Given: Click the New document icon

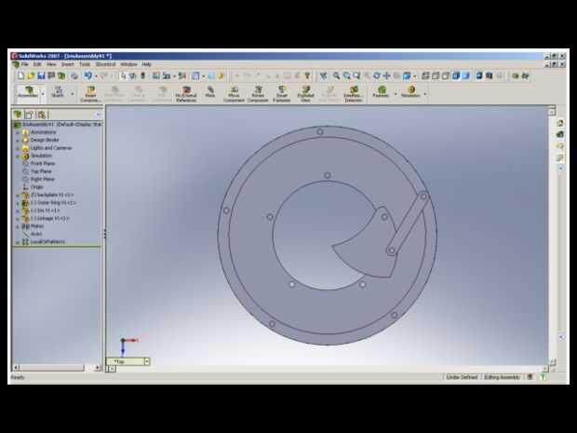Looking at the screenshot, I should pos(21,75).
